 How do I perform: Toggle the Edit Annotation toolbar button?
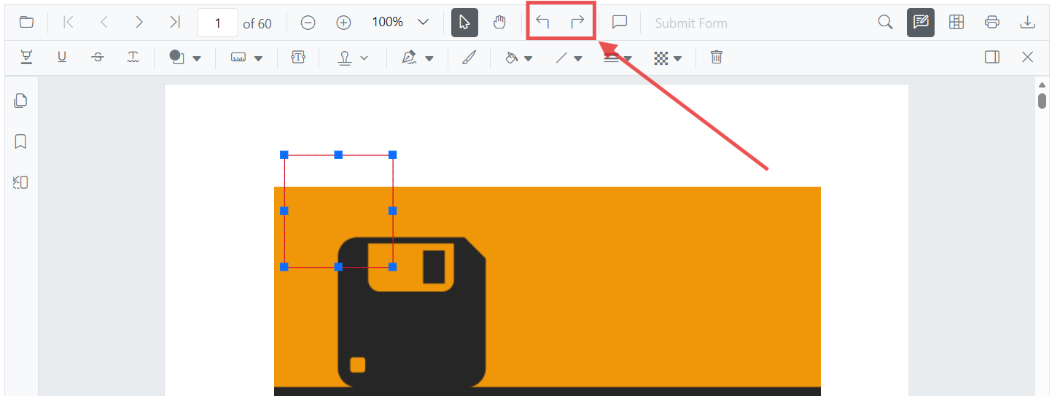pyautogui.click(x=921, y=23)
